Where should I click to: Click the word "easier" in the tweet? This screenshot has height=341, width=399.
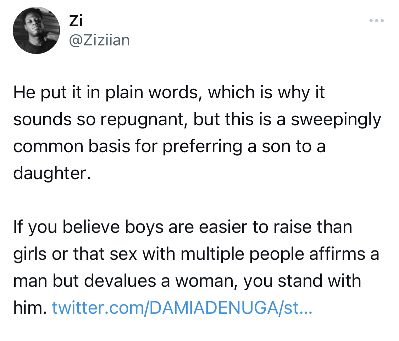click(223, 227)
